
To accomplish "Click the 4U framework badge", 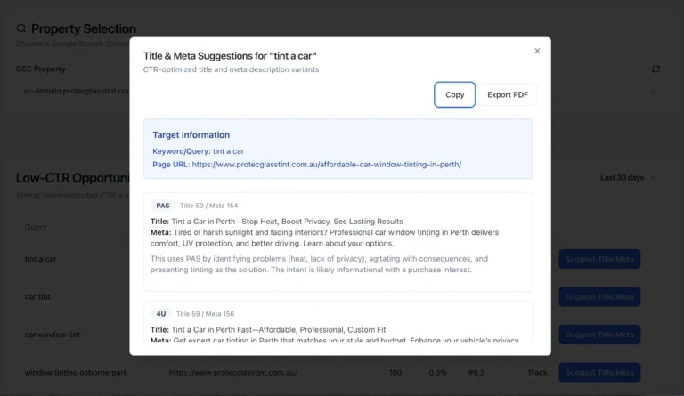I will pos(161,314).
